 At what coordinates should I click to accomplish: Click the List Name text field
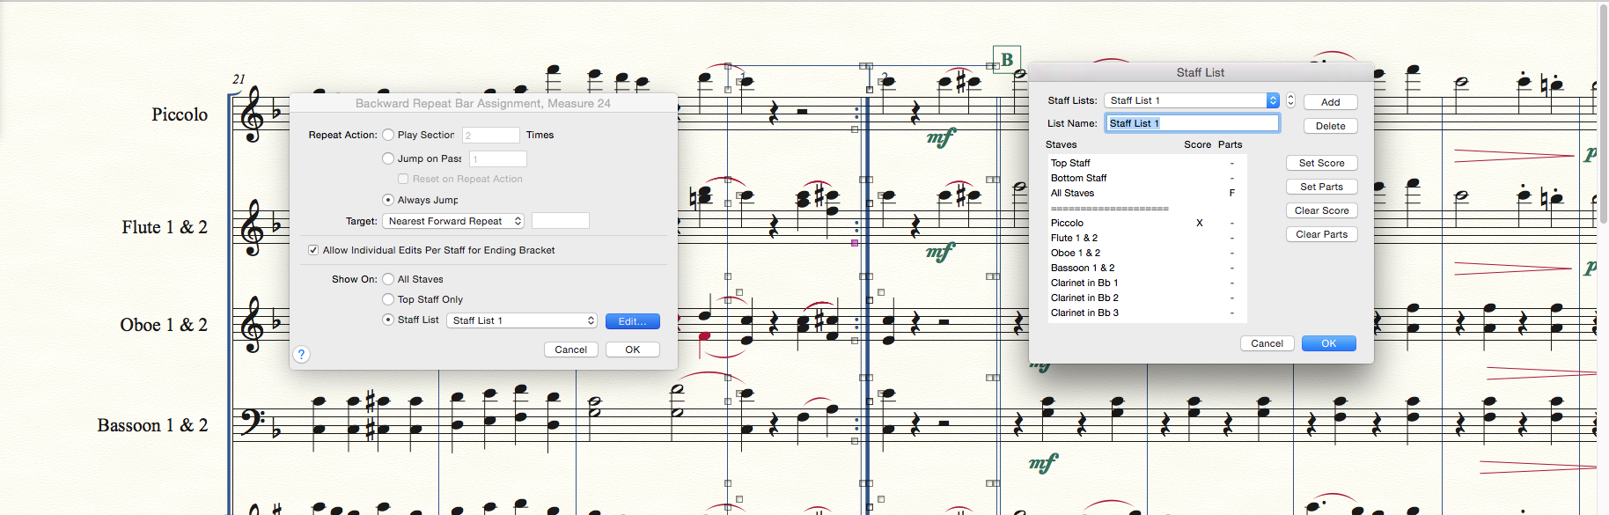tap(1192, 123)
